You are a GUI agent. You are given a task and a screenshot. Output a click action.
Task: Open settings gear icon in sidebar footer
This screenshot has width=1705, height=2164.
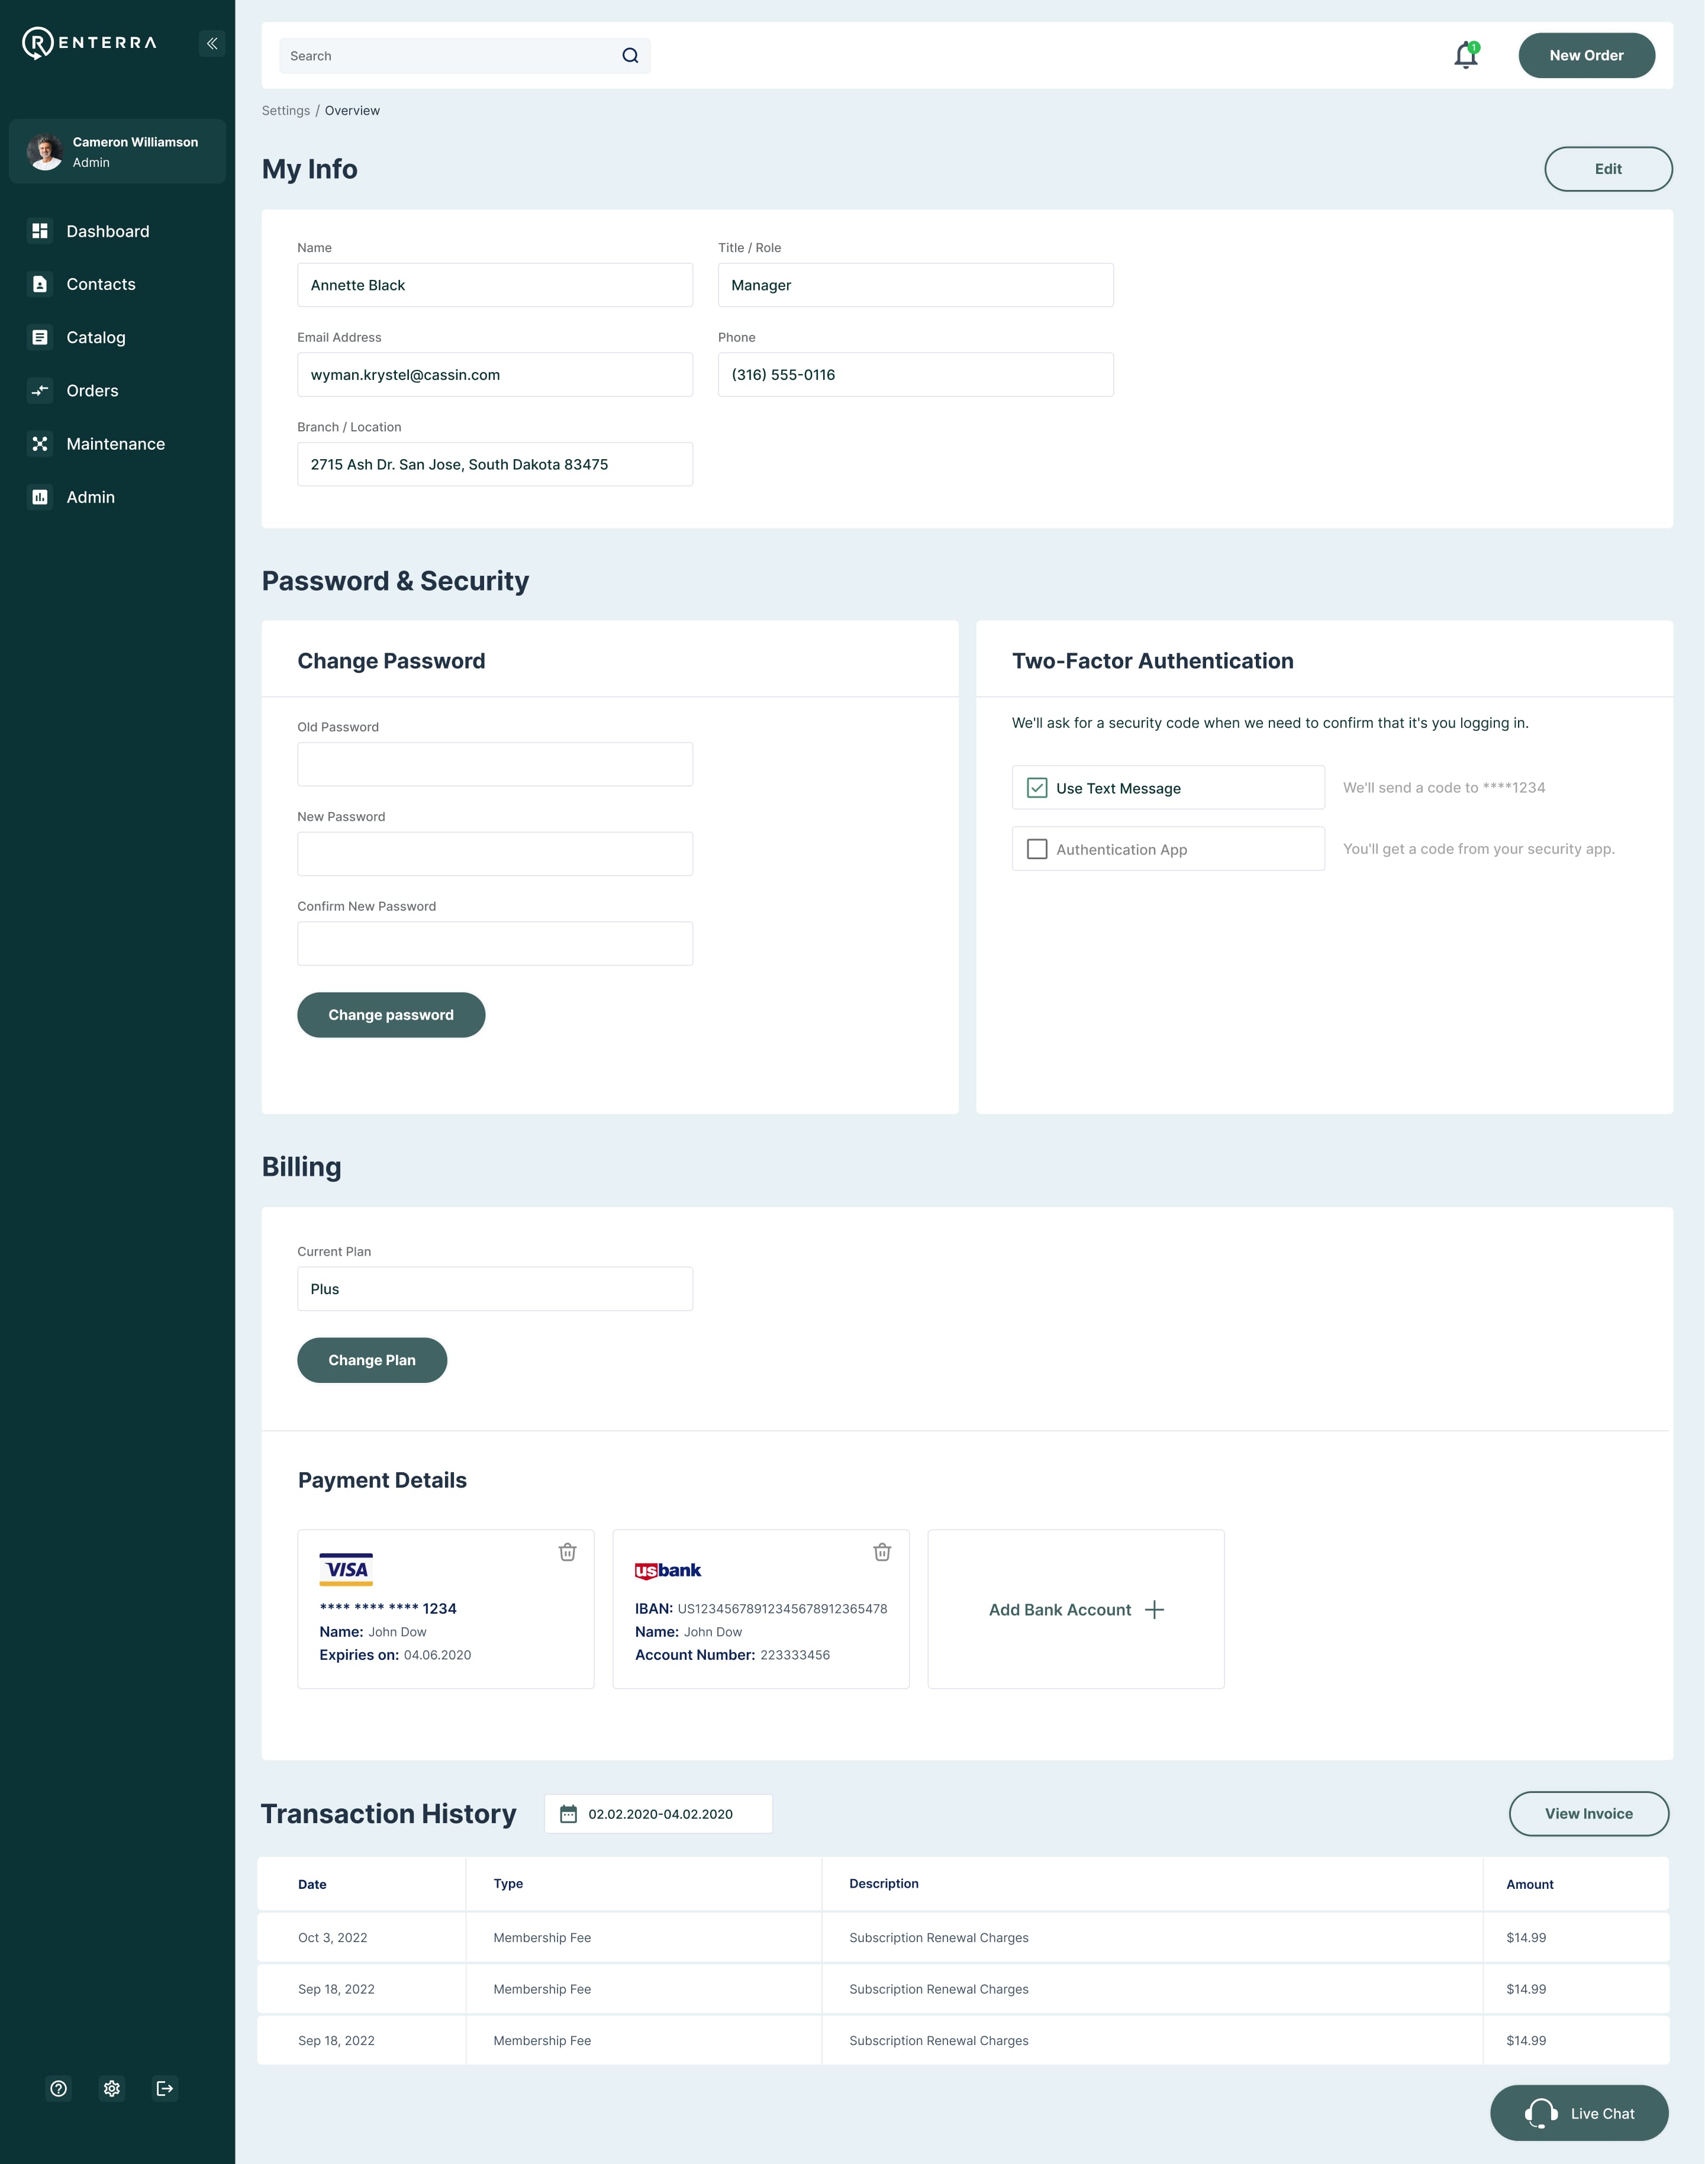[112, 2088]
